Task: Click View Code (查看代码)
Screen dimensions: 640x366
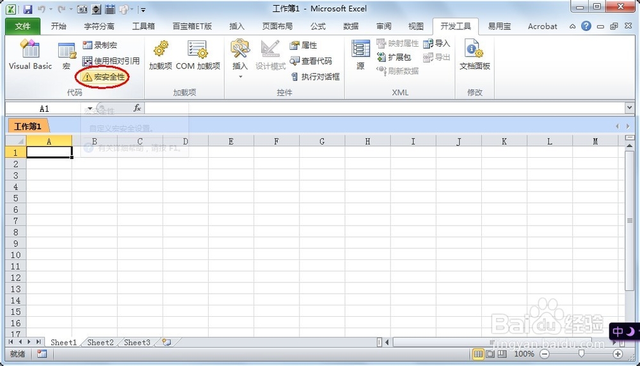Action: (x=310, y=61)
